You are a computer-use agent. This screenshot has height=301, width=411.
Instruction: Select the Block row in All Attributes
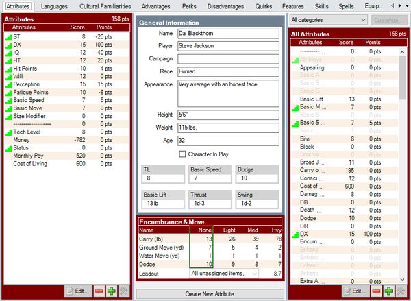[345, 147]
